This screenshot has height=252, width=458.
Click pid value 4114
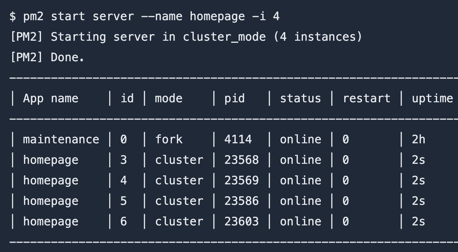[x=238, y=139]
